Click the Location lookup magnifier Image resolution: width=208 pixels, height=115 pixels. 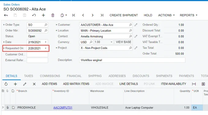130,31
